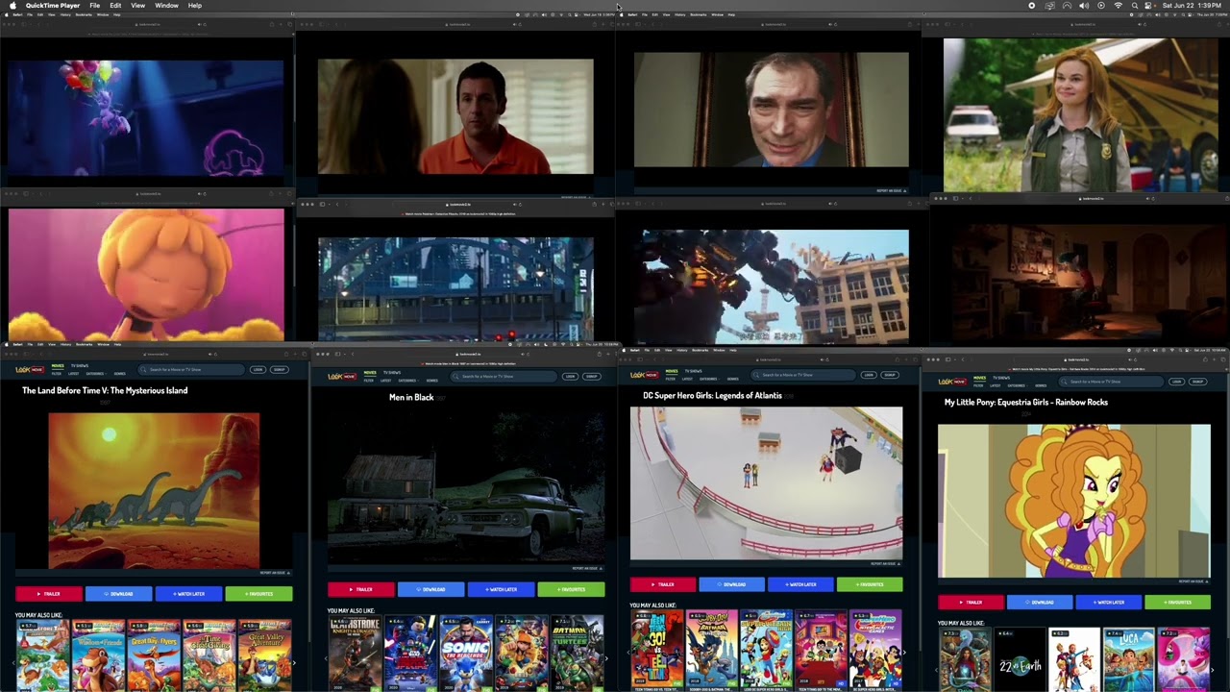Expand Categories dropdown in Land Before Time window
This screenshot has width=1230, height=692.
coord(96,374)
